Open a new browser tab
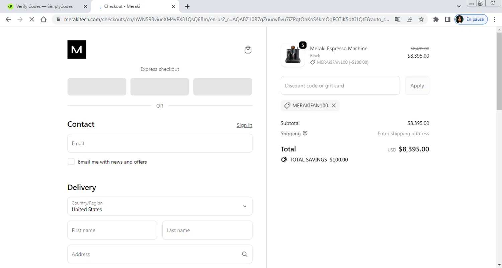 coord(187,6)
